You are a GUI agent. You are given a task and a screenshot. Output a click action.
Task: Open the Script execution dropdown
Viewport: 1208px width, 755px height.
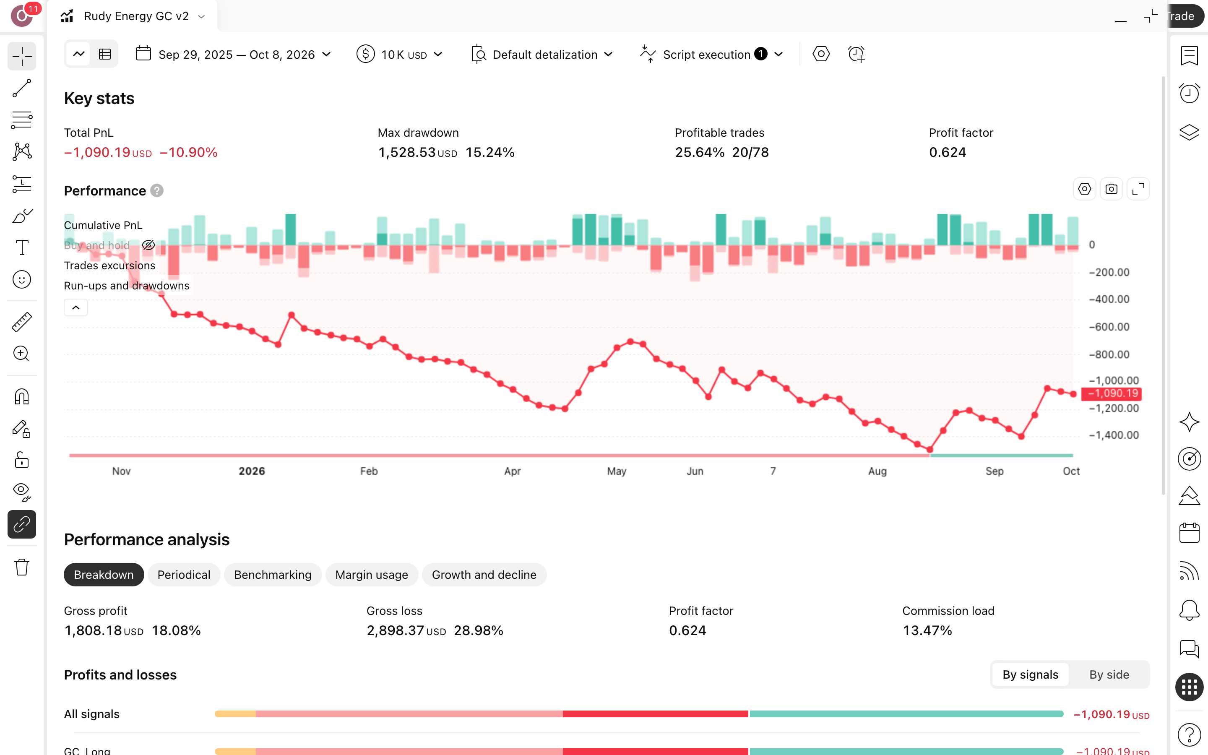(711, 54)
